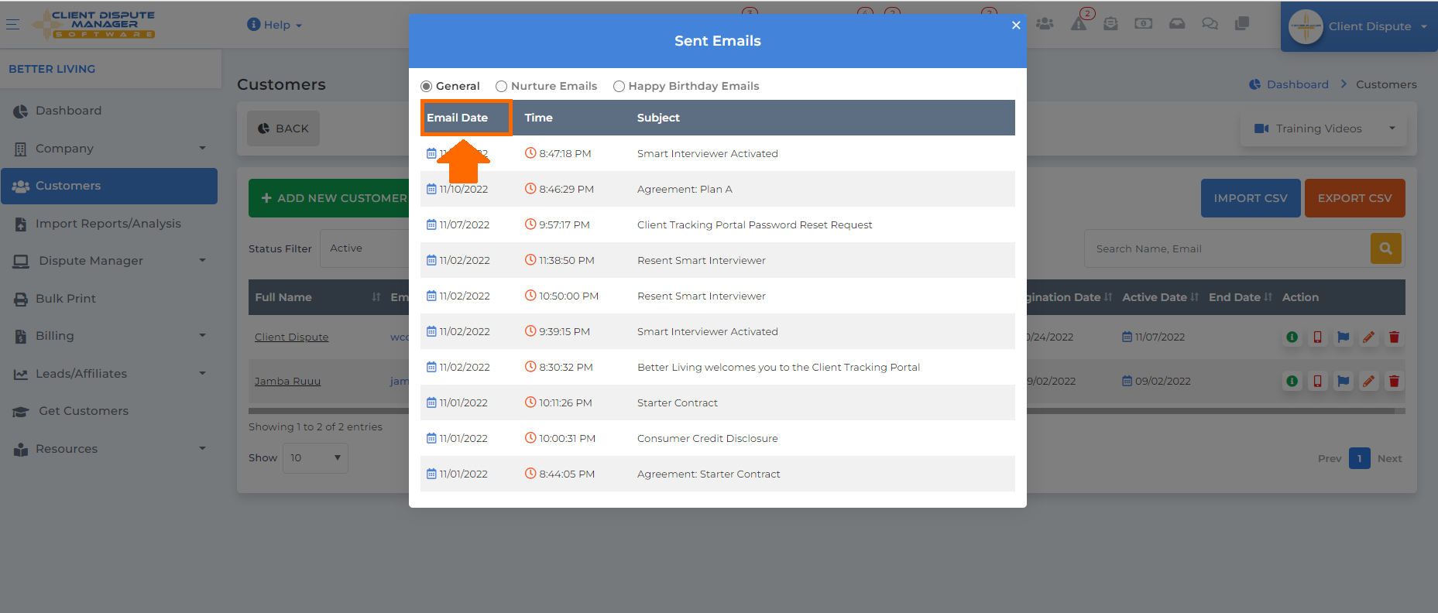Close the Sent Emails dialog
1438x613 pixels.
pos(1016,26)
